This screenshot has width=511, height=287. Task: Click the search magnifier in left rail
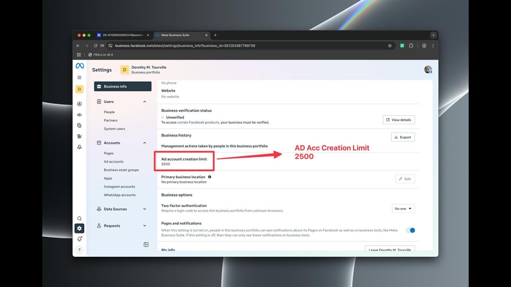[x=79, y=218]
